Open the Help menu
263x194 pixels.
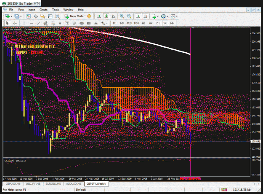(81, 10)
